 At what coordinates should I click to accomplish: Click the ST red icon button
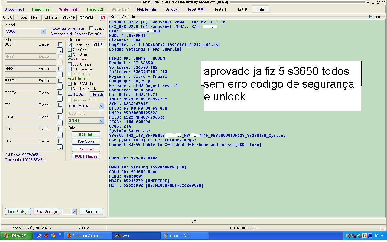(103, 18)
